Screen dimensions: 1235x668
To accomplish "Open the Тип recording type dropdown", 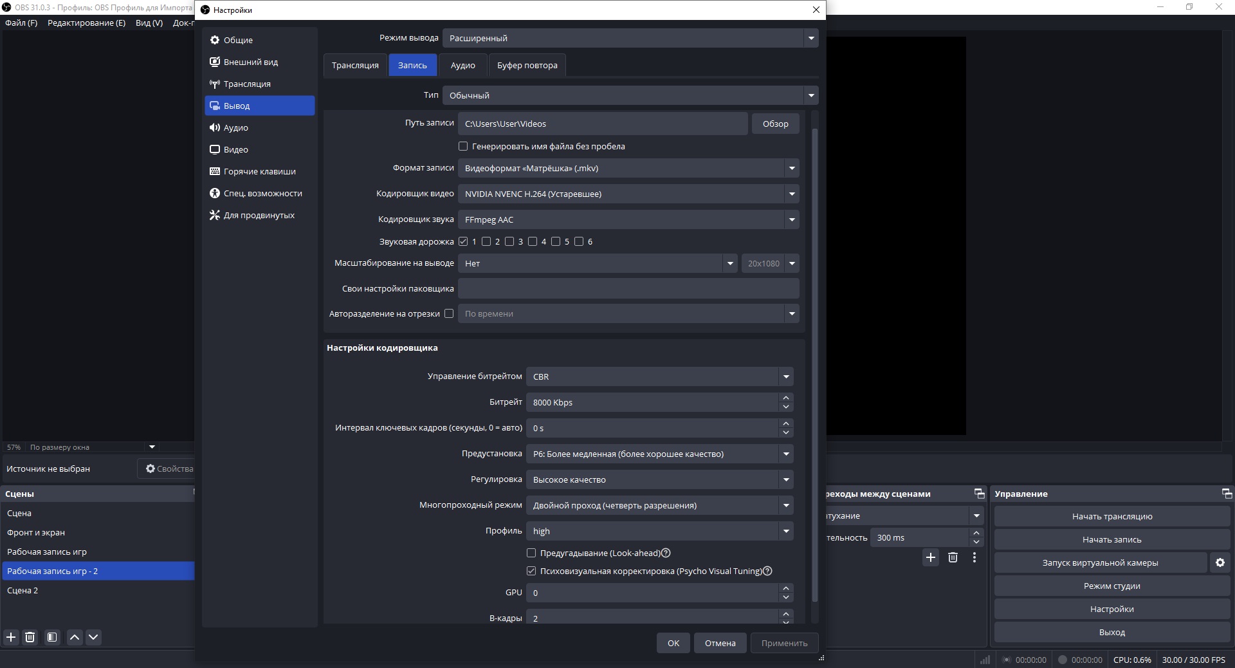I will [x=630, y=95].
